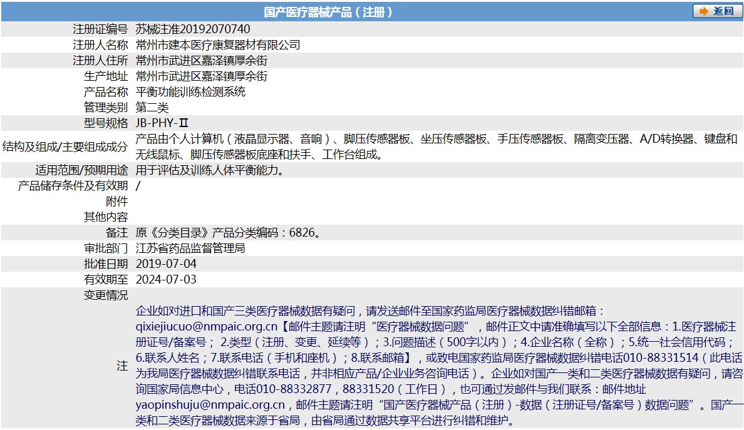Click the 审批部门 label
The height and width of the screenshot is (430, 744).
[x=106, y=248]
